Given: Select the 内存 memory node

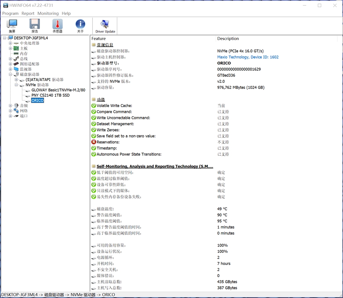Looking at the screenshot, I should (x=24, y=54).
